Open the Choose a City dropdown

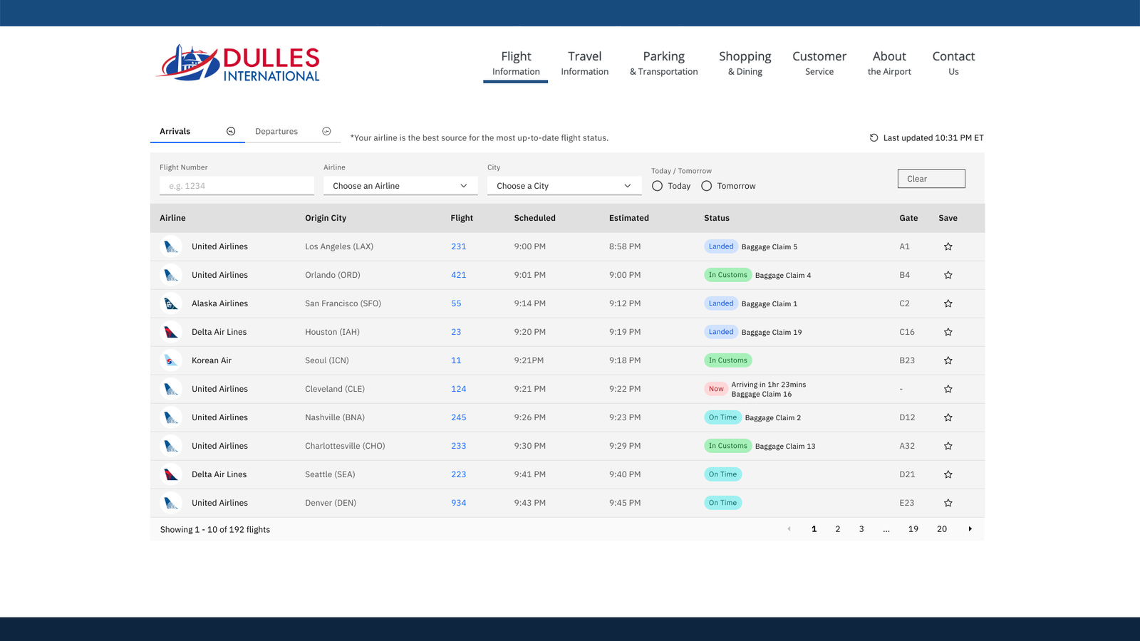pos(564,186)
